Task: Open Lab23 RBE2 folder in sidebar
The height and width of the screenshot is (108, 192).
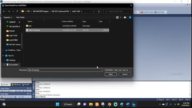Action: [x=13, y=40]
